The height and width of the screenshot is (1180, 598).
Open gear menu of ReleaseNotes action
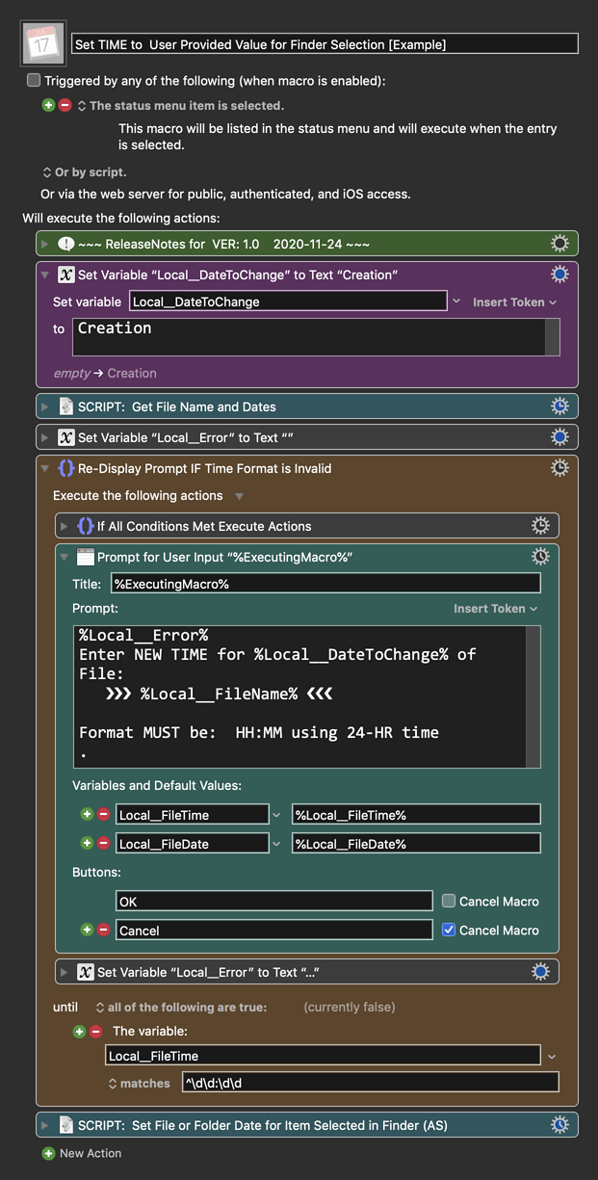pyautogui.click(x=559, y=244)
